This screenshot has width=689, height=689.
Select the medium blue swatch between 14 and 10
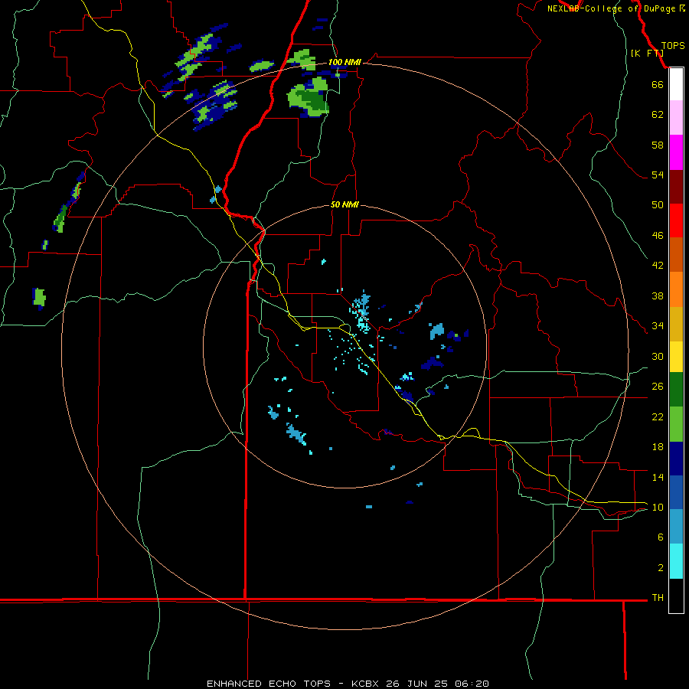tap(676, 492)
